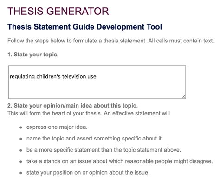Viewport: 220px width, 182px height.
Task: Click 'take a stance on an issue' item
Action: click(120, 161)
